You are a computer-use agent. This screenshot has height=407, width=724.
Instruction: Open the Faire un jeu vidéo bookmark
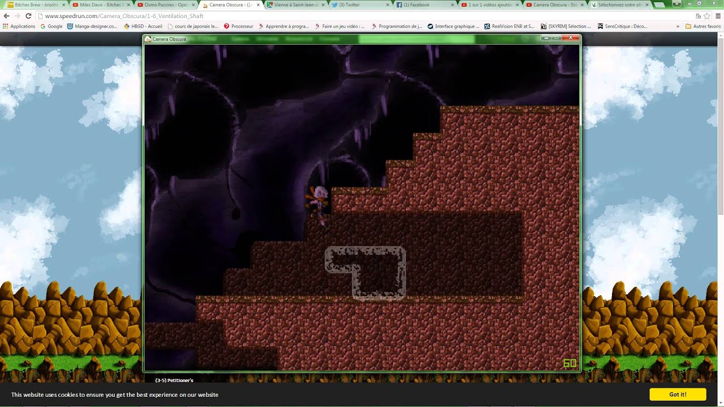[x=340, y=26]
